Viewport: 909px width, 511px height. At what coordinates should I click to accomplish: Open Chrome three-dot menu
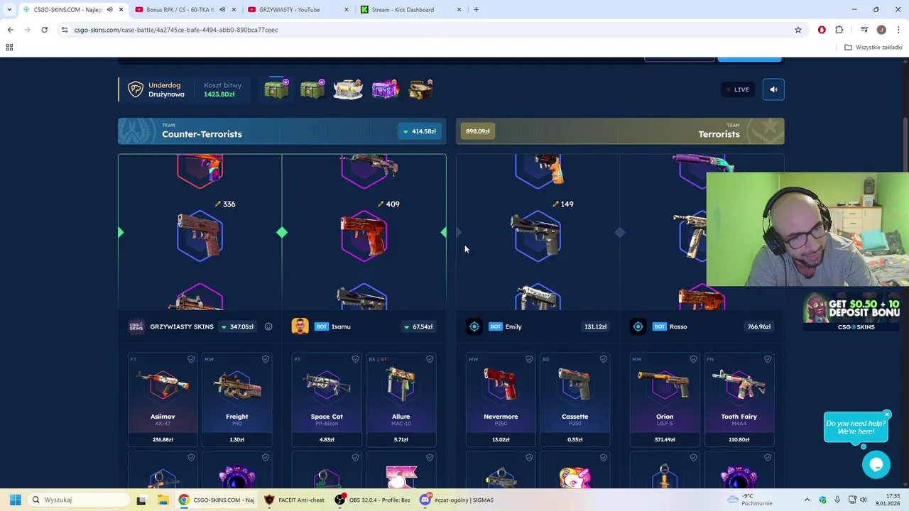pos(898,30)
